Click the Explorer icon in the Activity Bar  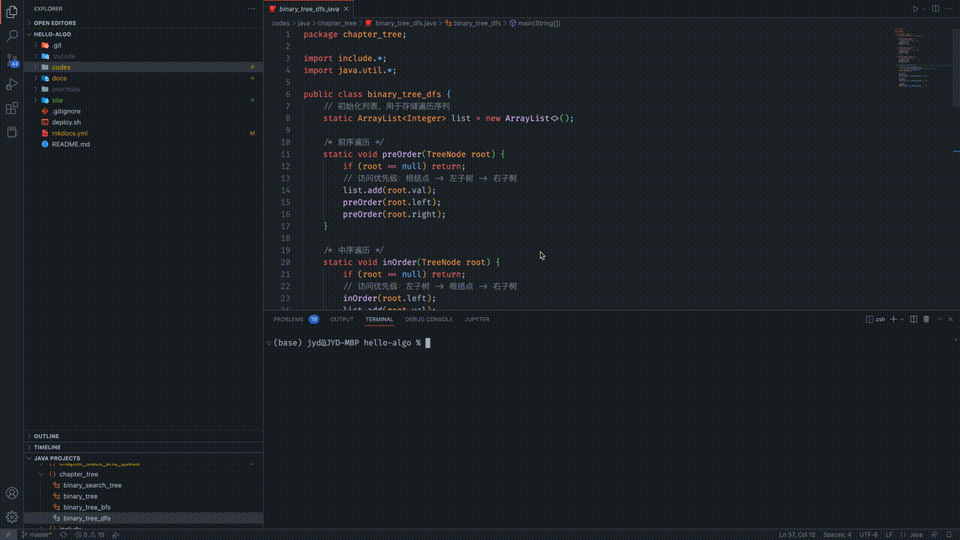pyautogui.click(x=12, y=11)
